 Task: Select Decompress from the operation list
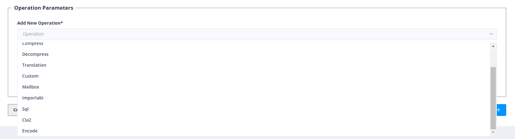click(35, 54)
